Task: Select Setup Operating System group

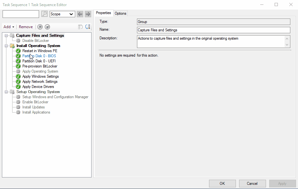Action: point(38,92)
